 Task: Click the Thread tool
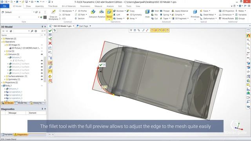tap(165, 11)
